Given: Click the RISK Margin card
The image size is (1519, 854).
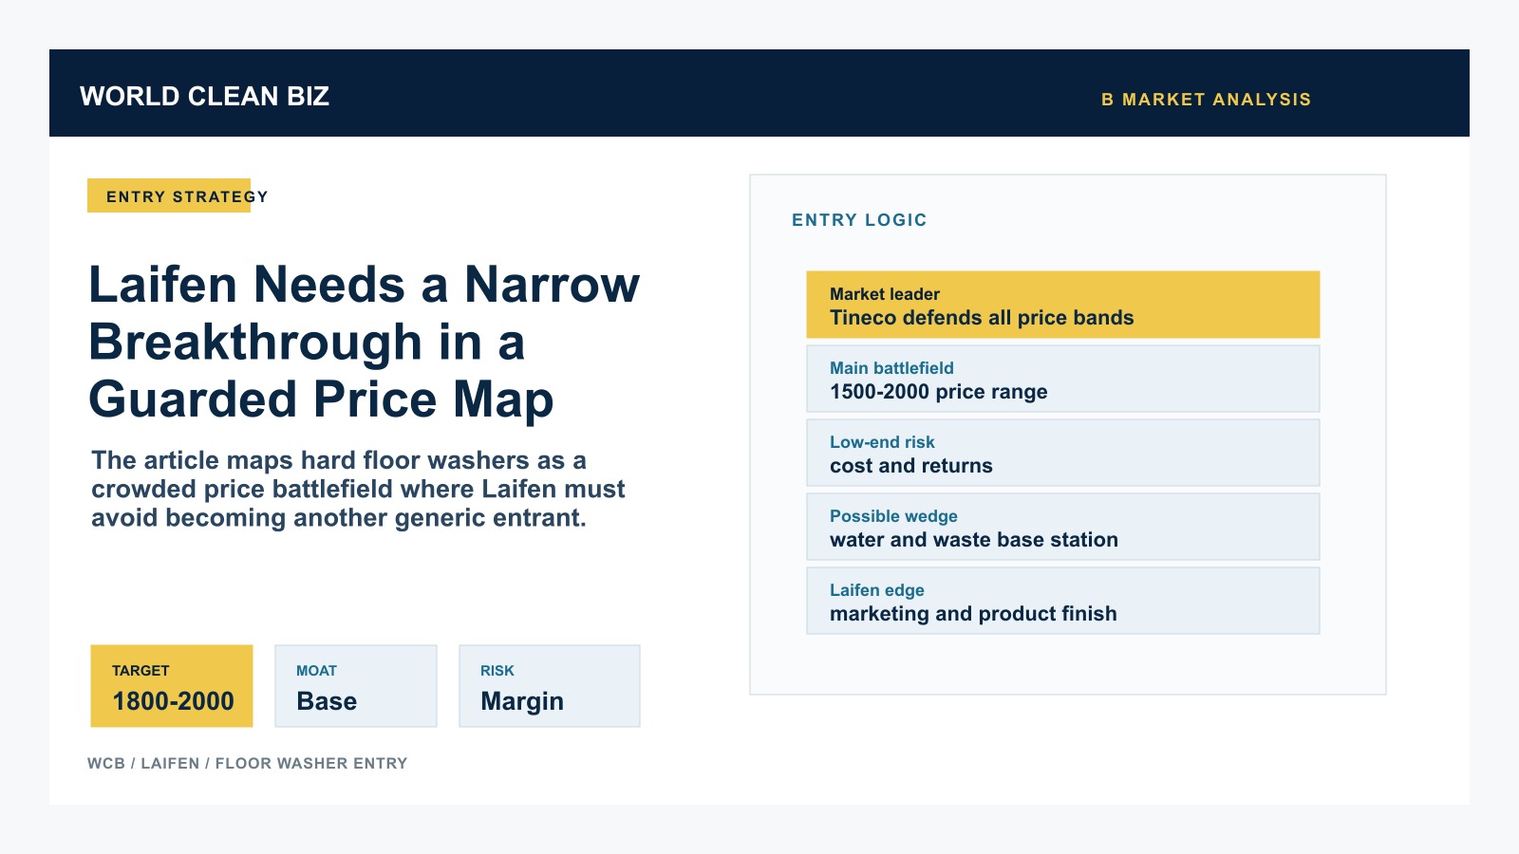Looking at the screenshot, I should [550, 686].
